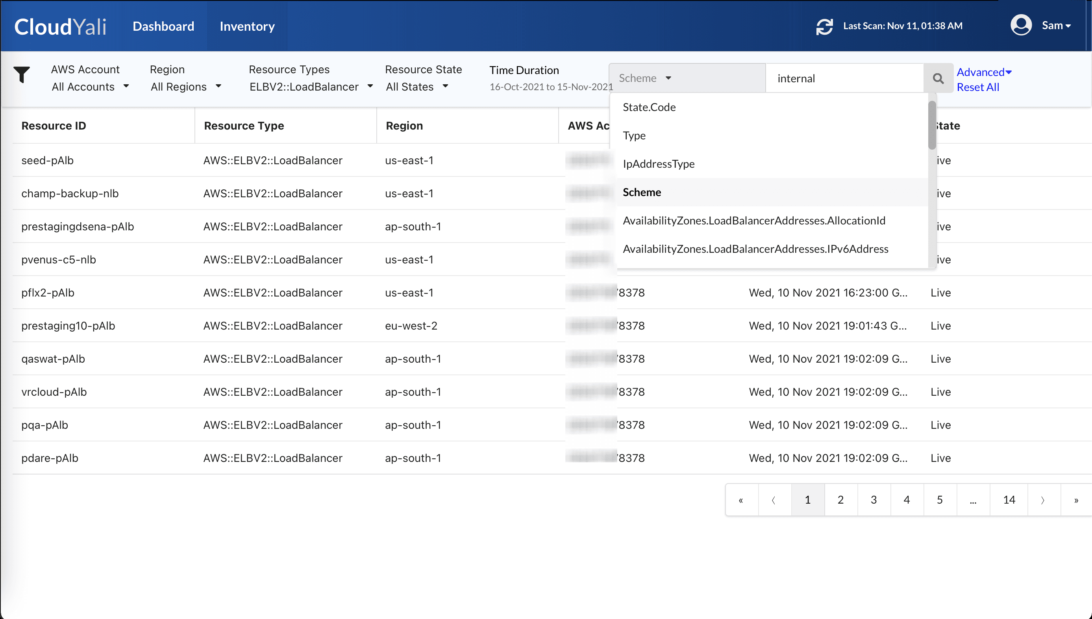Go to previous page arrow
The height and width of the screenshot is (619, 1092).
[774, 500]
